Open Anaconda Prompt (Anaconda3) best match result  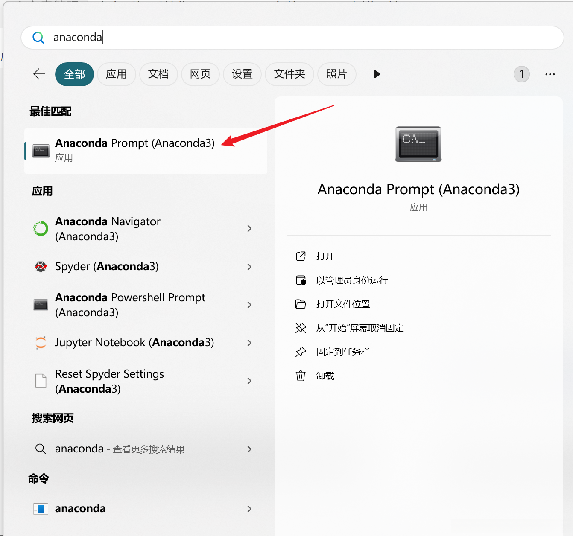point(146,151)
